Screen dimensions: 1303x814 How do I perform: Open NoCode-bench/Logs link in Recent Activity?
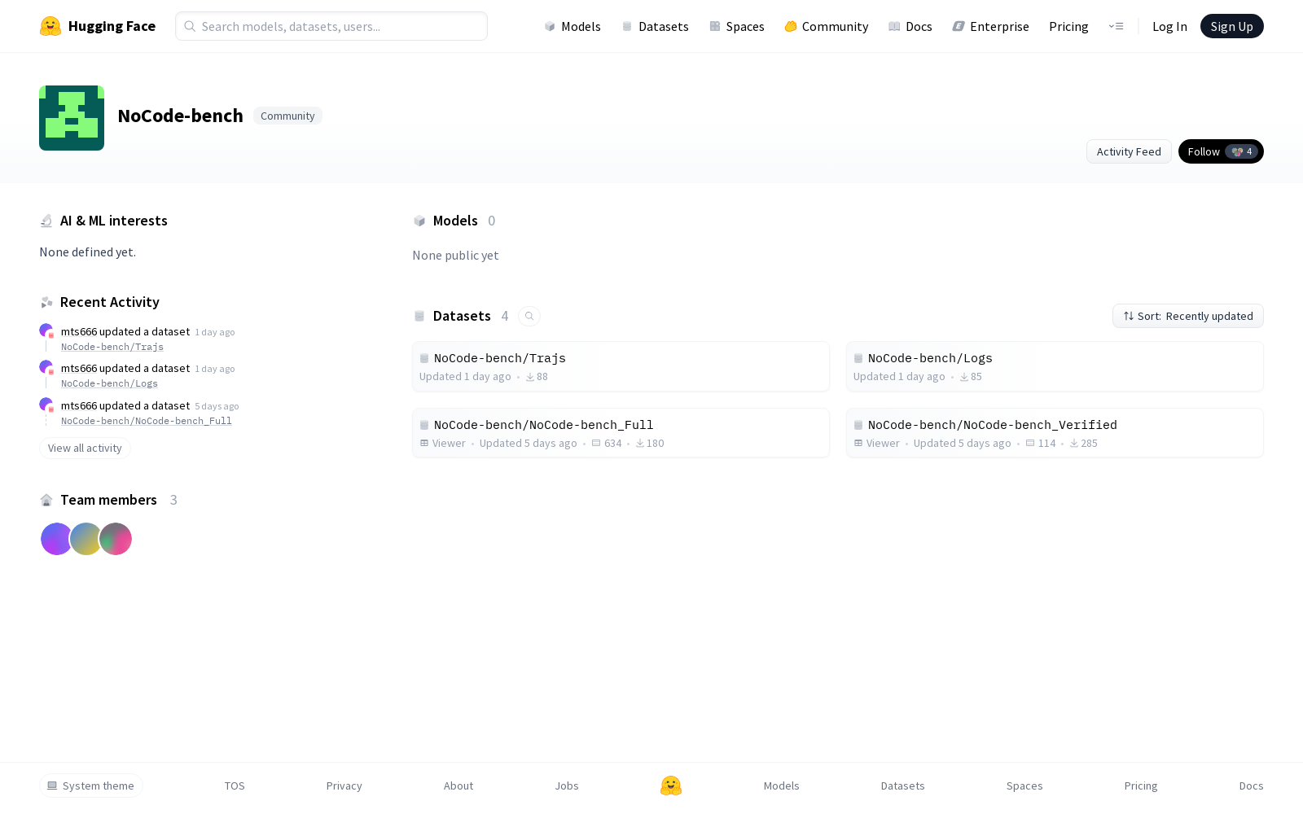coord(109,383)
